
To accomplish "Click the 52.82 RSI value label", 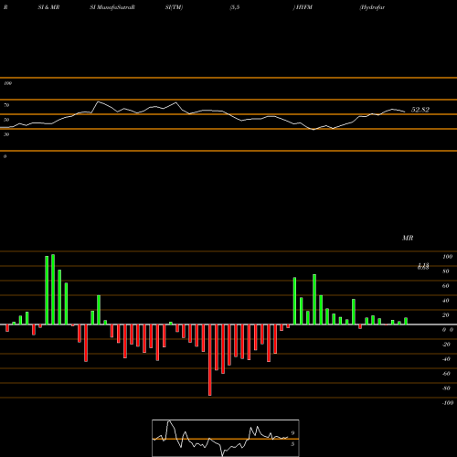I will click(420, 110).
